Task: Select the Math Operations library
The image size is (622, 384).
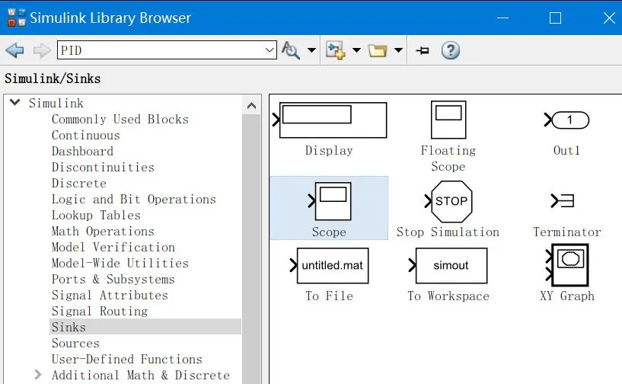Action: click(103, 231)
